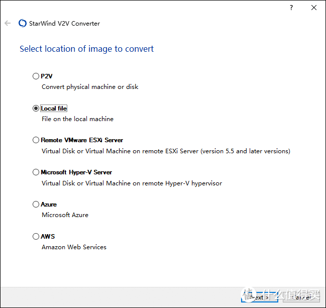Close the V2V Converter window
This screenshot has width=326, height=308.
click(314, 8)
